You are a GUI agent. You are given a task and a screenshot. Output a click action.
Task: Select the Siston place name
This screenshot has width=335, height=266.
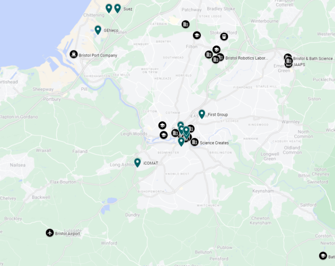pyautogui.click(x=314, y=99)
